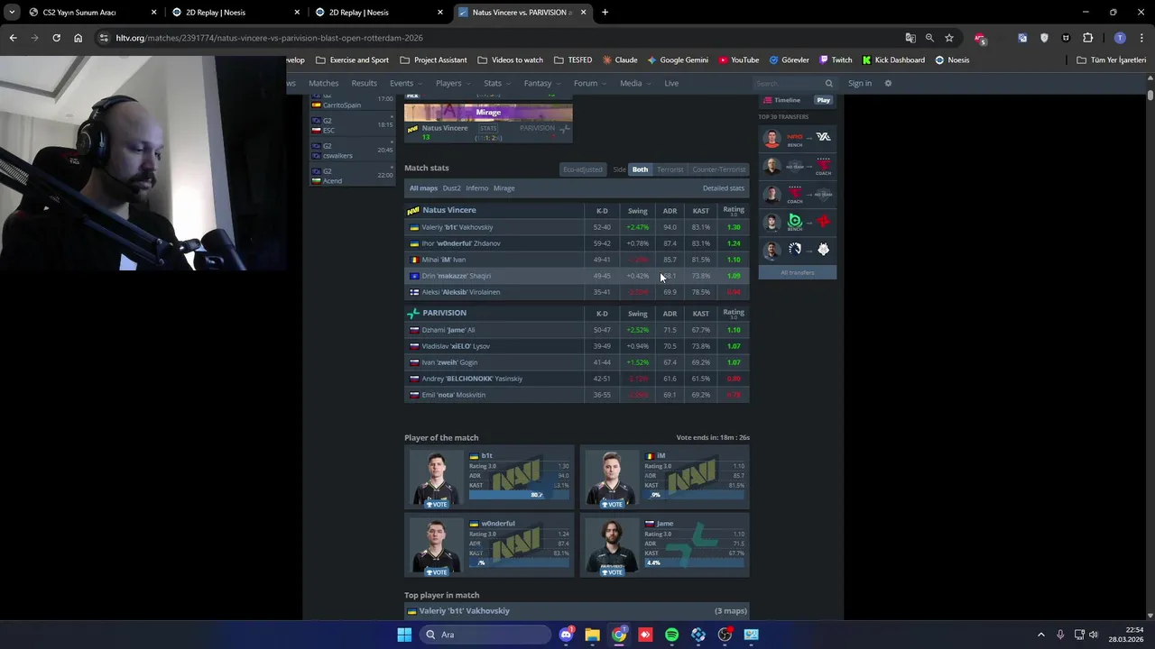Click Sign in link
The image size is (1155, 649).
coord(860,83)
